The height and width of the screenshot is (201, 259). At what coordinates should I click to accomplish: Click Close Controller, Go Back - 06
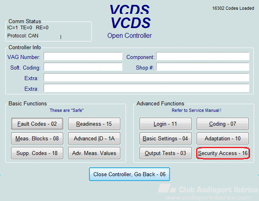pyautogui.click(x=130, y=174)
